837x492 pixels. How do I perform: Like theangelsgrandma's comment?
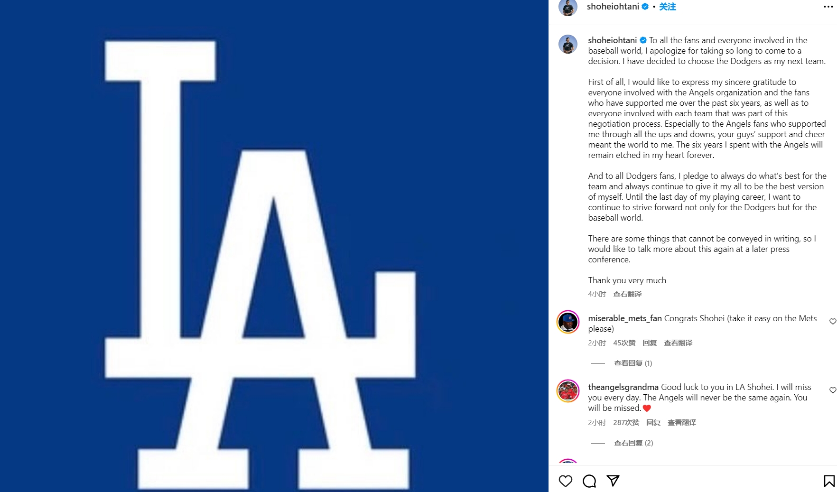pyautogui.click(x=832, y=390)
